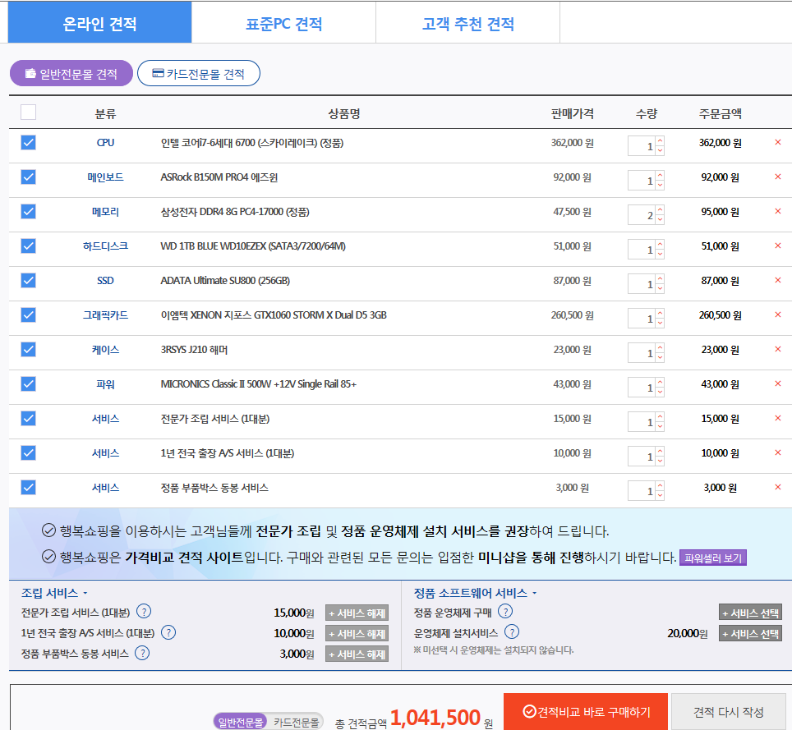Click help icon for 1년 전국 출장 A/S
Viewport: 792px width, 730px height.
pyautogui.click(x=168, y=632)
